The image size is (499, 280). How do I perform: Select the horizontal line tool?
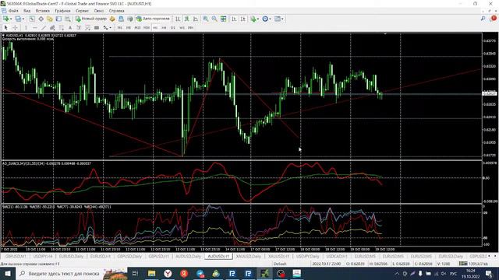point(34,28)
